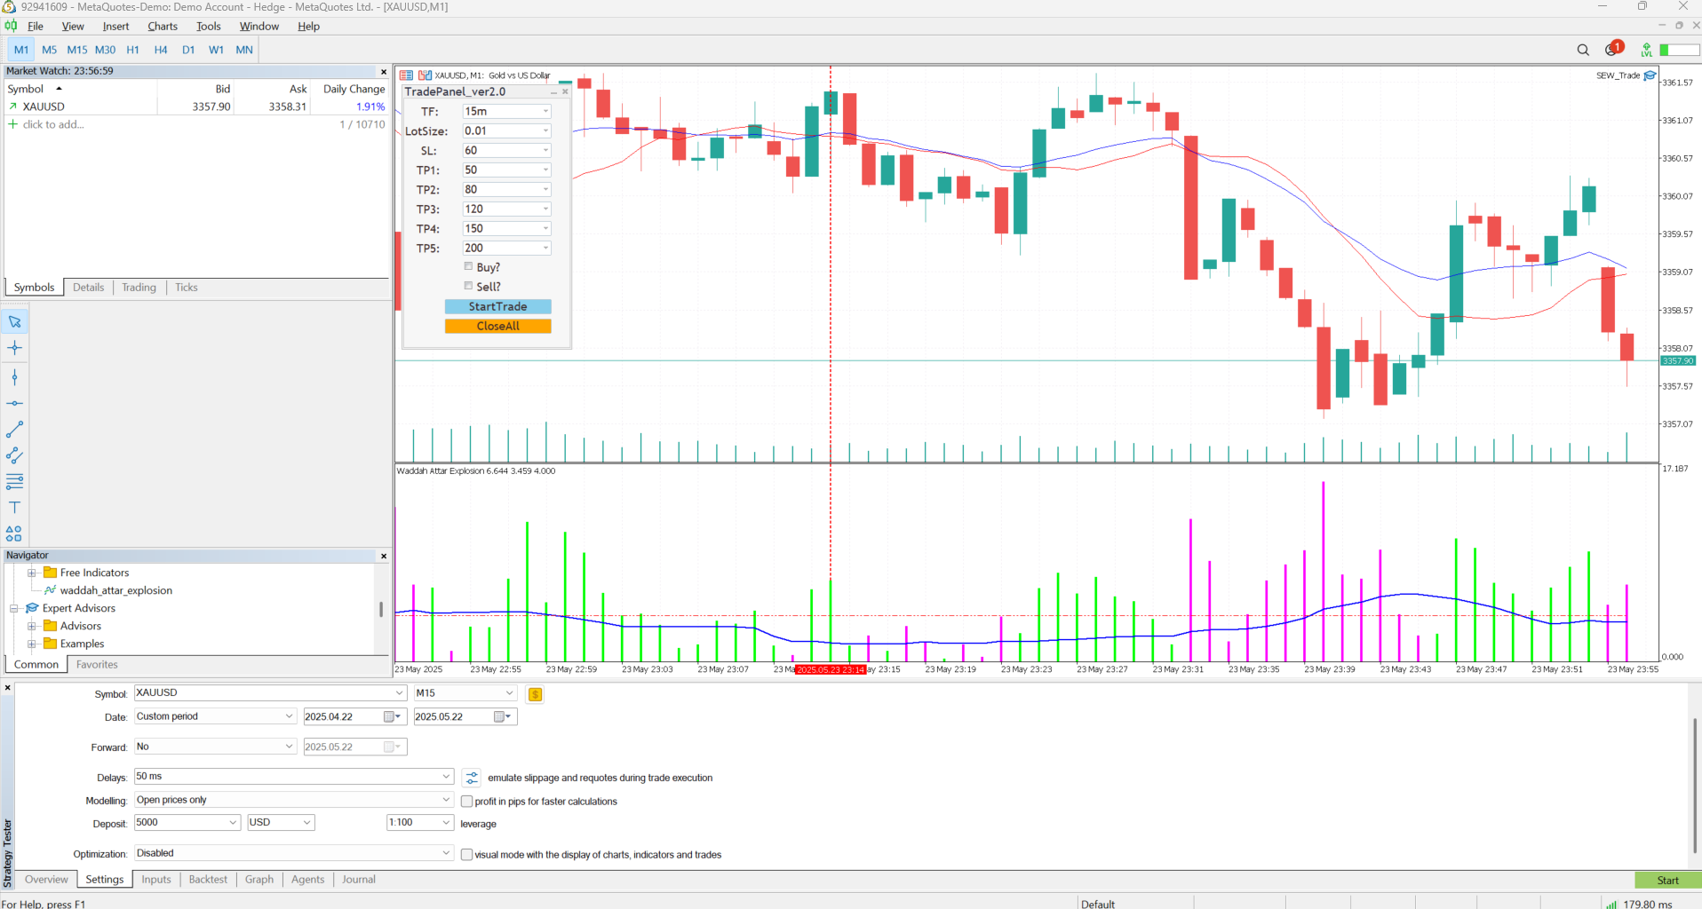Open the search magnifier icon
Viewport: 1702px width, 909px height.
(x=1583, y=50)
